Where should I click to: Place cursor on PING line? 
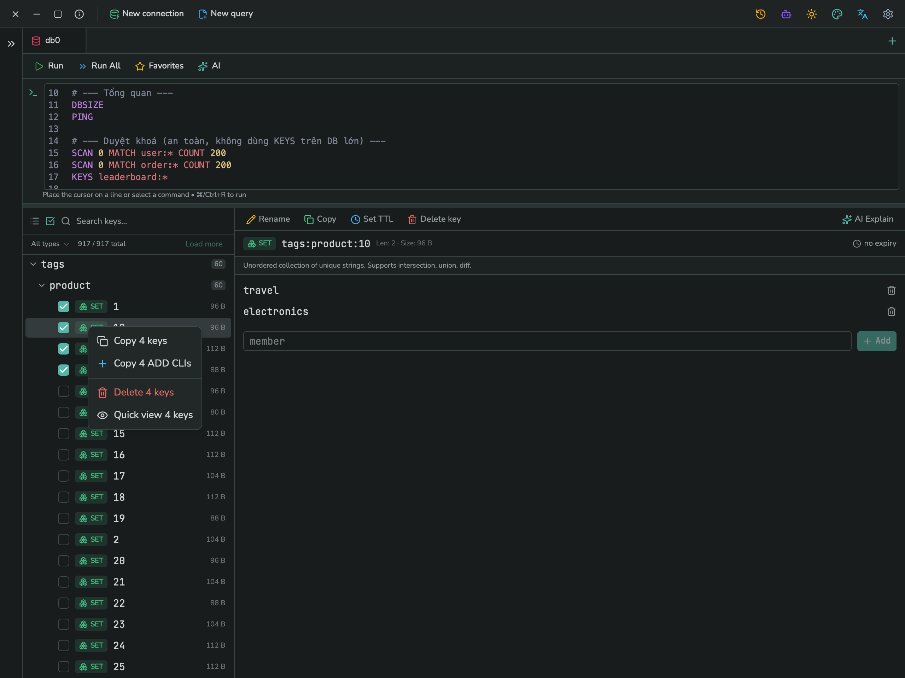82,117
